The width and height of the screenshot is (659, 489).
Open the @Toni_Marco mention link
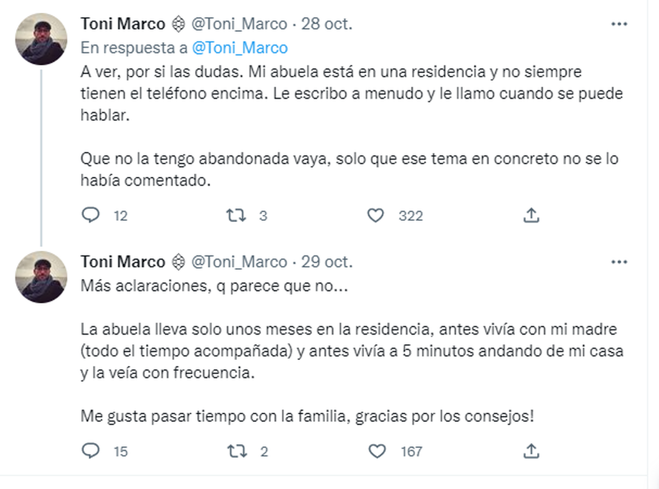239,48
